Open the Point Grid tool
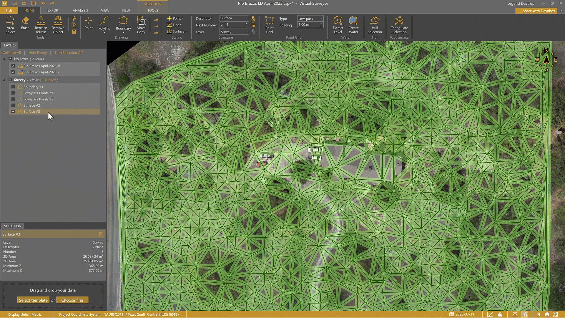The image size is (565, 318). [269, 25]
